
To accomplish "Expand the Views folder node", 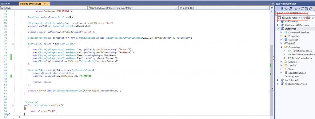I will (x=281, y=69).
